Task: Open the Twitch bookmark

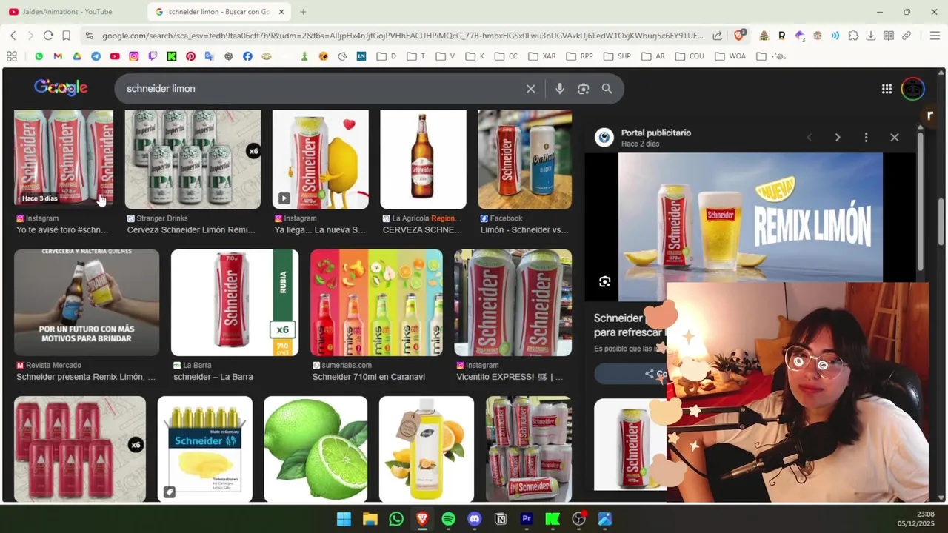Action: 153,56
